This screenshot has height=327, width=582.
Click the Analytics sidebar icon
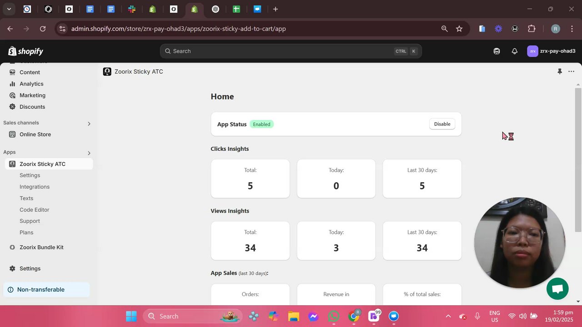pyautogui.click(x=12, y=84)
